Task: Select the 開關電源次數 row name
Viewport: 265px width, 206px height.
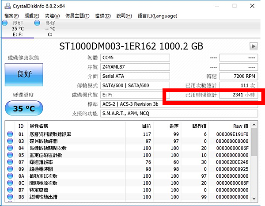Action: click(43, 183)
